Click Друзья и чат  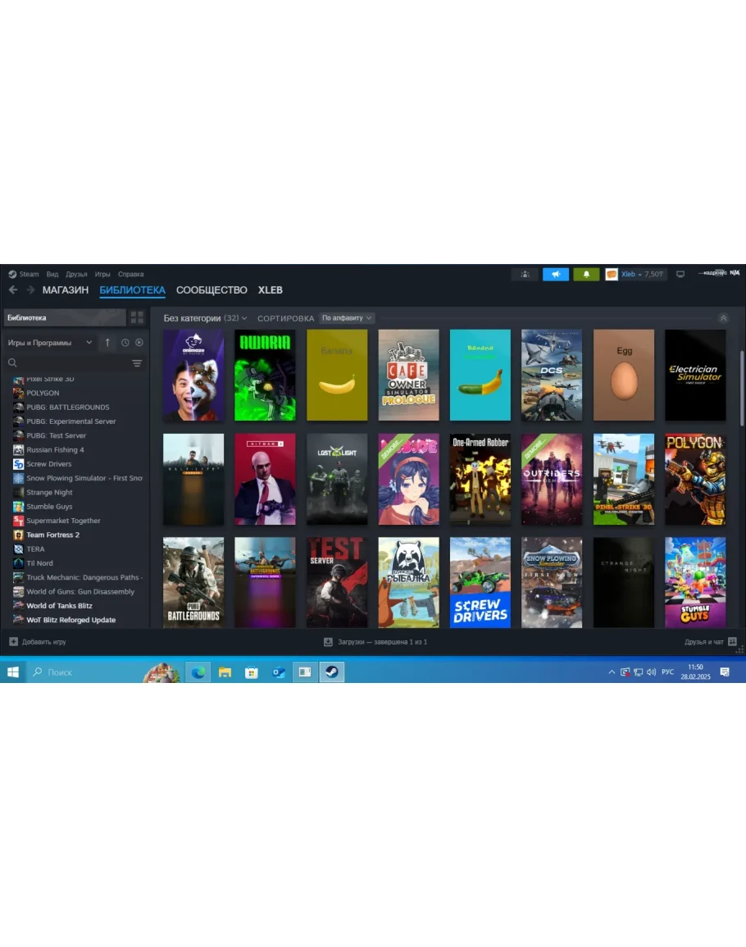click(703, 641)
